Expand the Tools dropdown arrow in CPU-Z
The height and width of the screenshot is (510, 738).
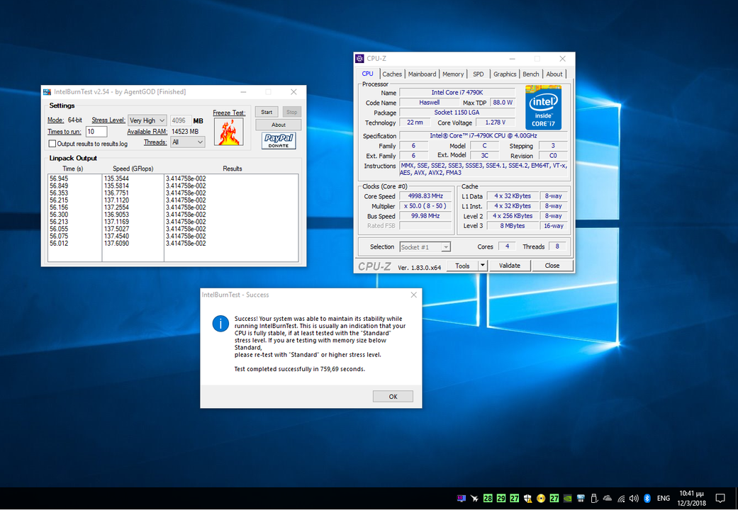click(483, 266)
